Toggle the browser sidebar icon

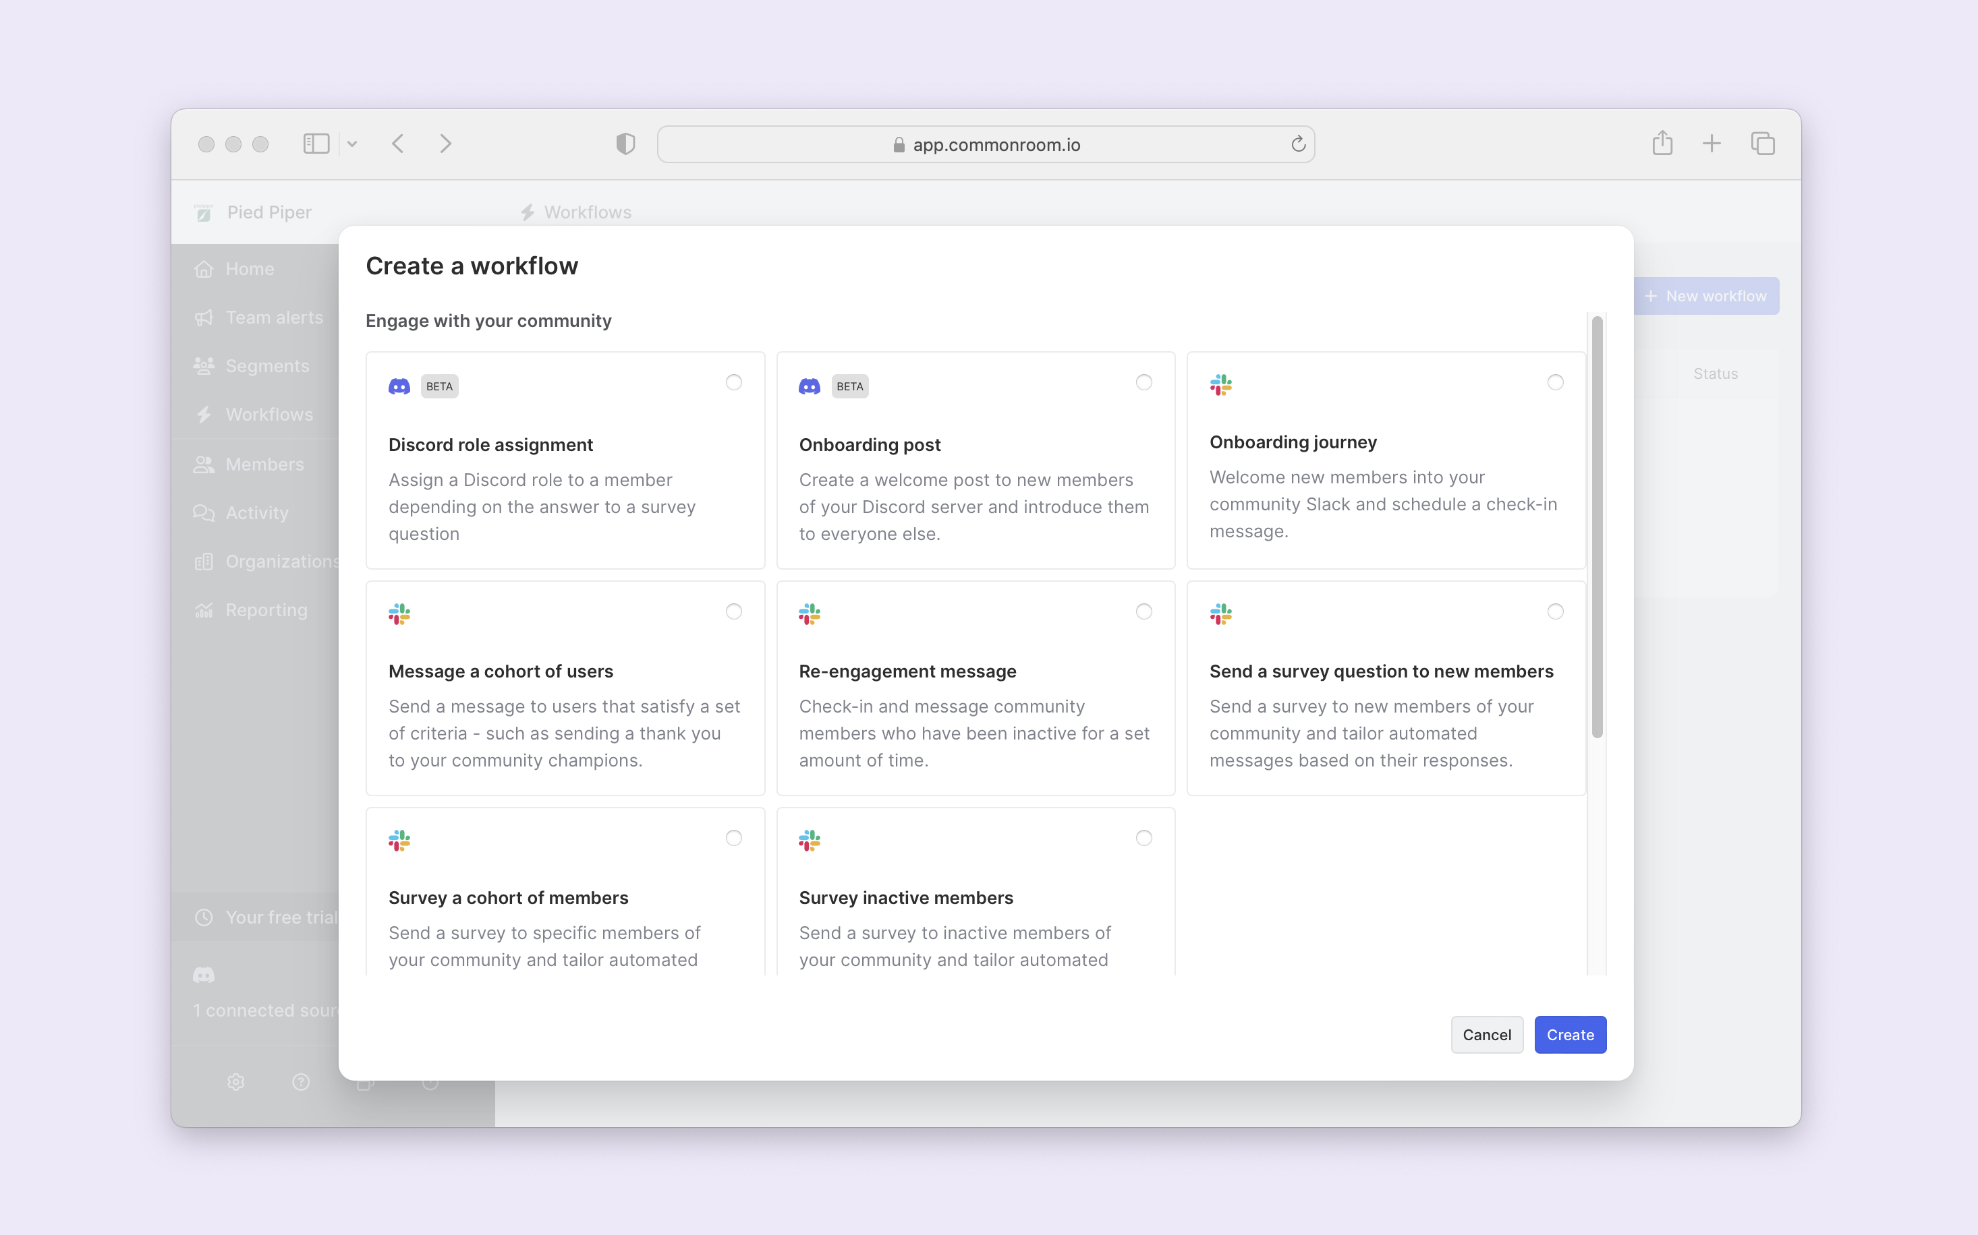[x=316, y=144]
